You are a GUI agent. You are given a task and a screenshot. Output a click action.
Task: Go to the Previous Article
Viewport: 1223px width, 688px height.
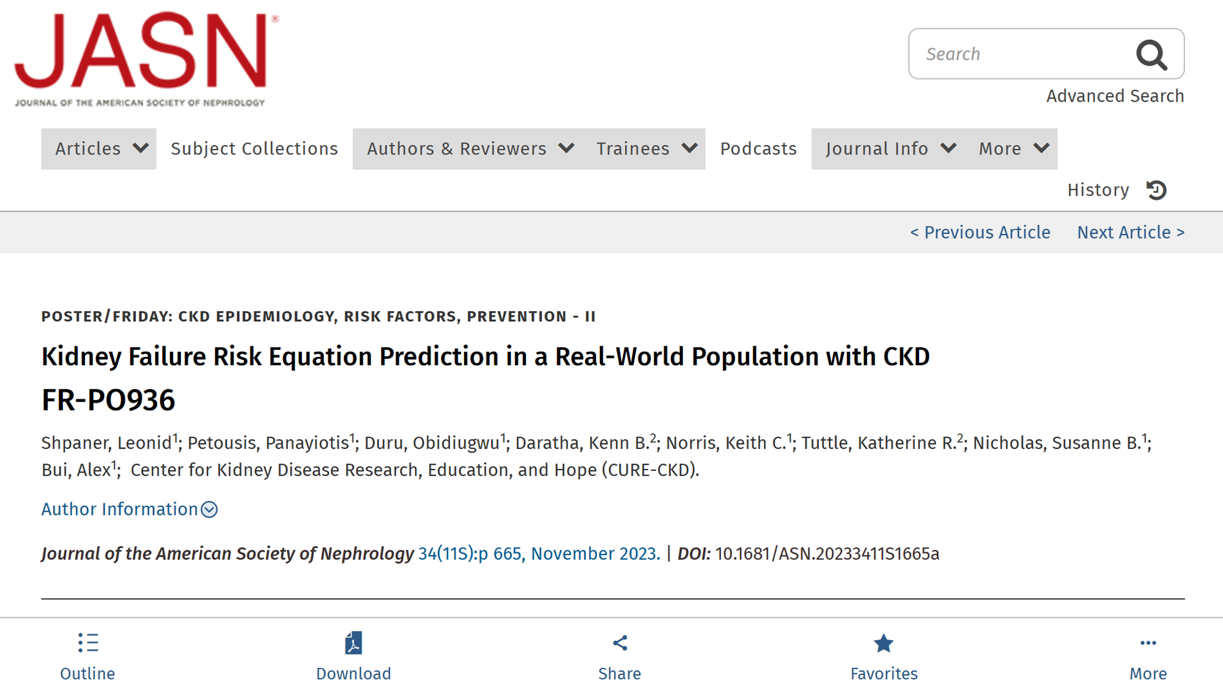click(x=980, y=232)
